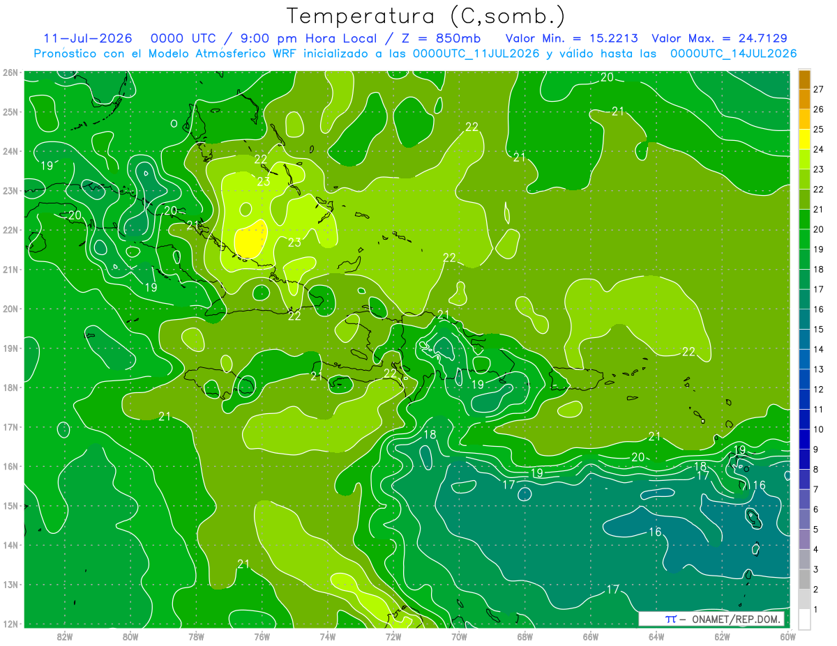This screenshot has height=646, width=837.
Task: Click the 76W longitude axis label
Action: [262, 636]
